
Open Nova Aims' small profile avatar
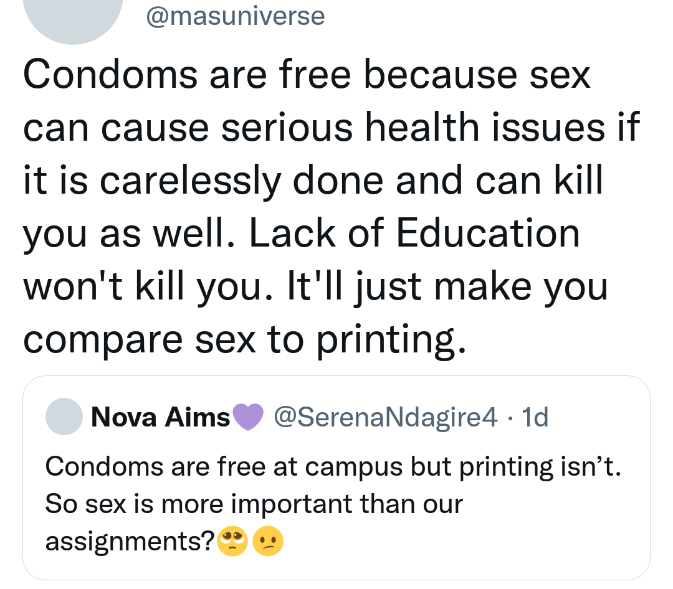(x=64, y=417)
